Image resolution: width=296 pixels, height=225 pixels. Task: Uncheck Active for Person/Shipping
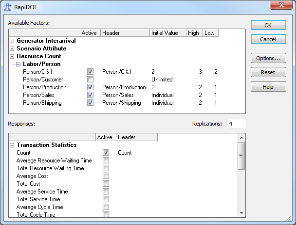pyautogui.click(x=90, y=103)
